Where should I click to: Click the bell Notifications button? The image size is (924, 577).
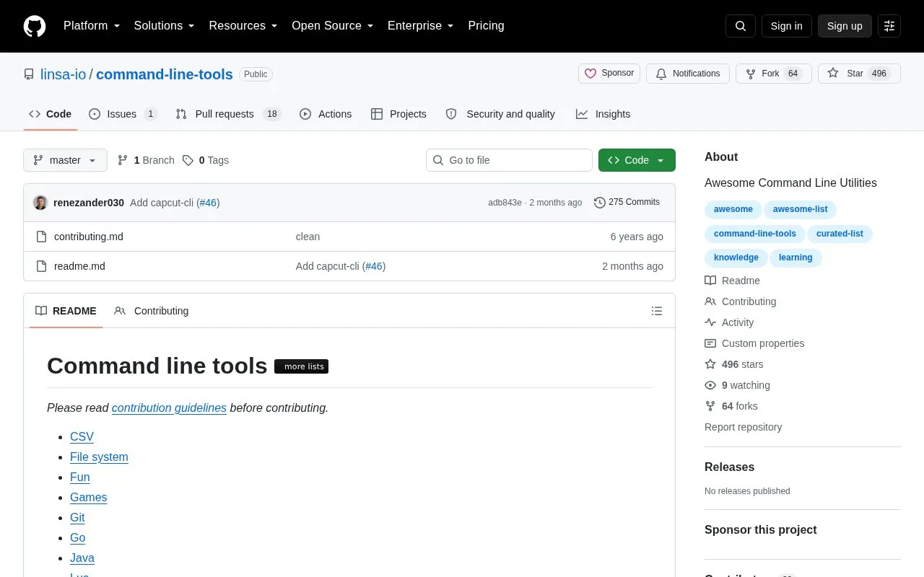pos(688,74)
